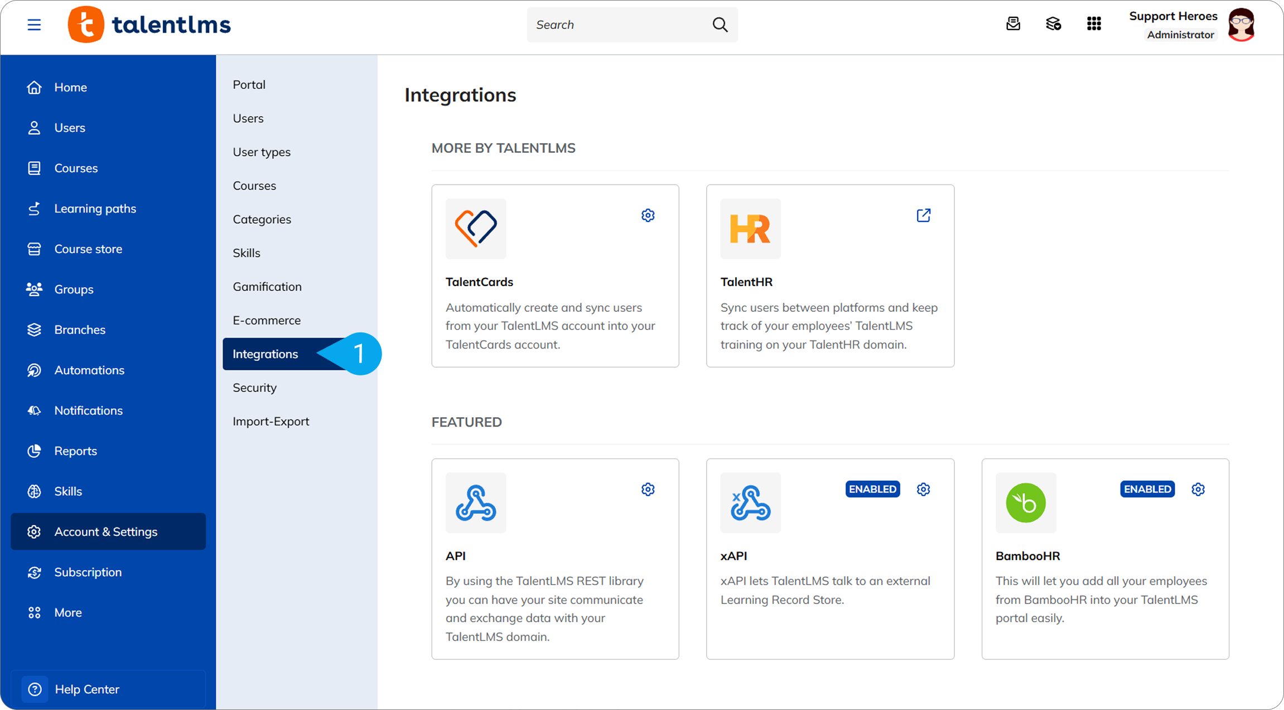This screenshot has width=1284, height=710.
Task: Click the xAPI card title
Action: click(733, 556)
